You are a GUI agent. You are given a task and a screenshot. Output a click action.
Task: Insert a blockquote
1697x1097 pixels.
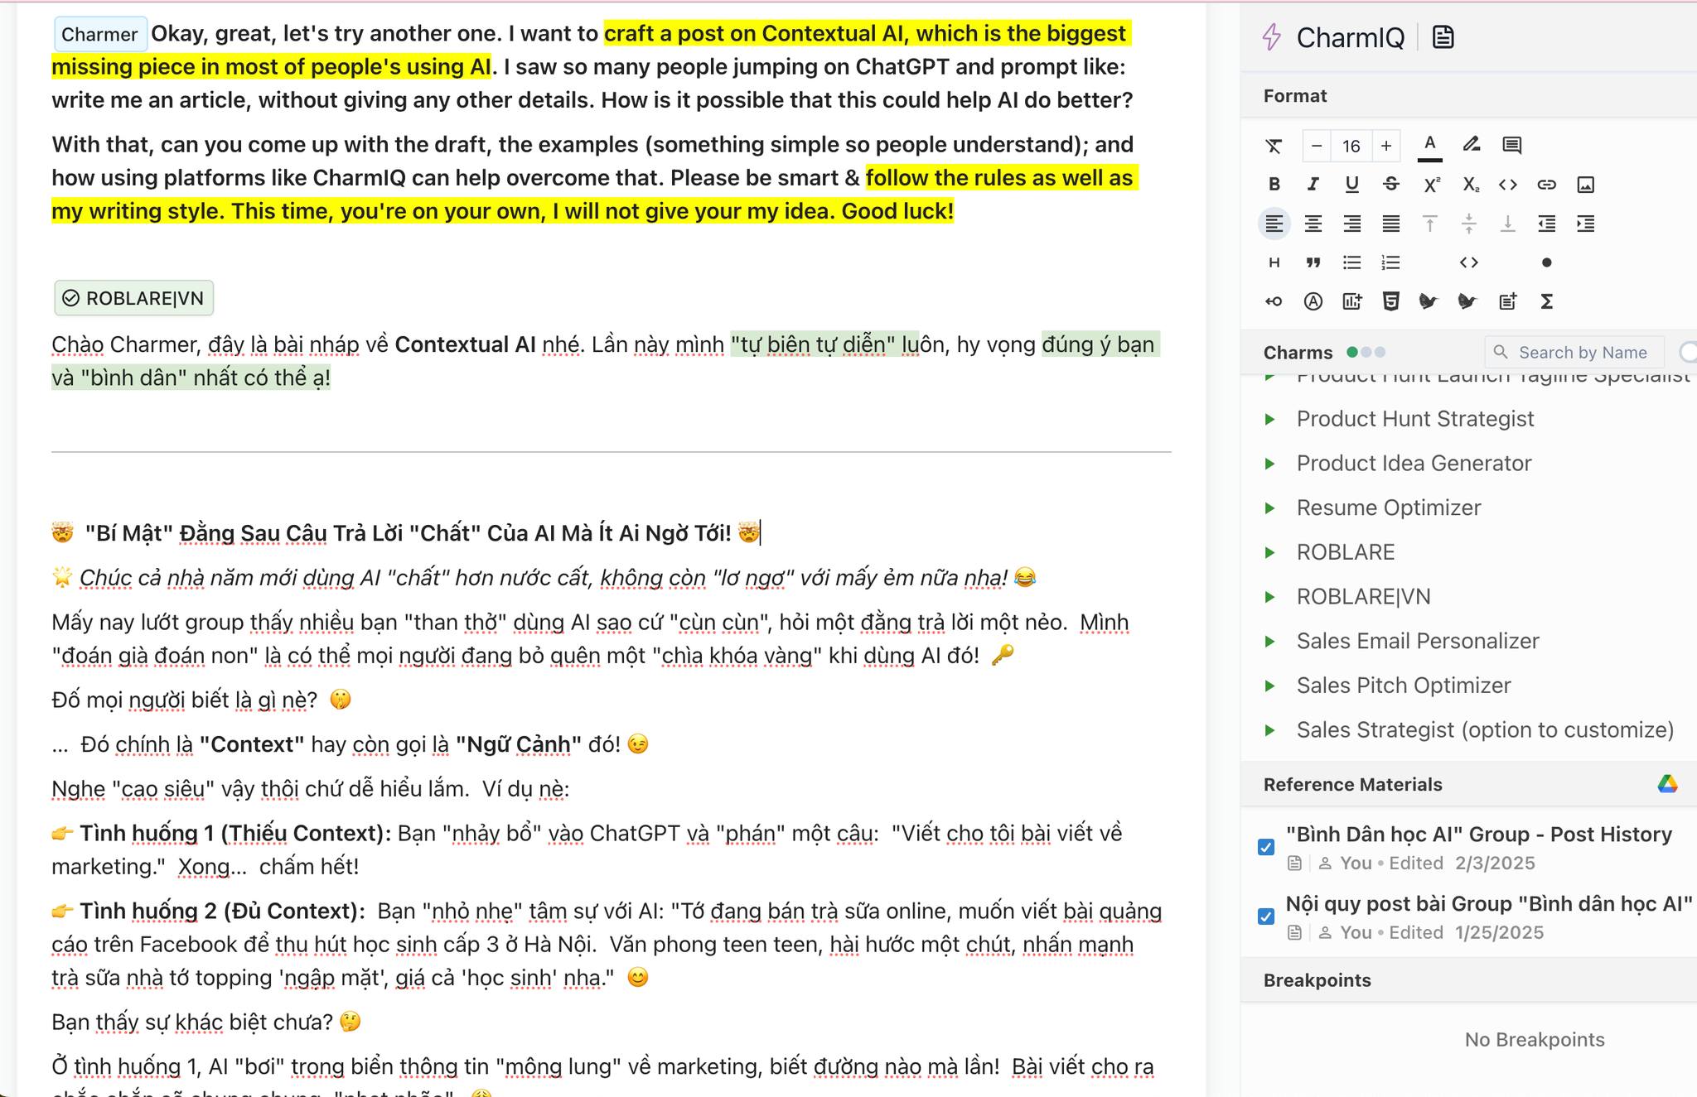click(x=1313, y=262)
